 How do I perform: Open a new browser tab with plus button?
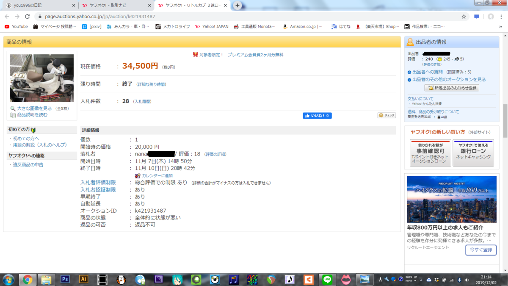click(x=237, y=6)
